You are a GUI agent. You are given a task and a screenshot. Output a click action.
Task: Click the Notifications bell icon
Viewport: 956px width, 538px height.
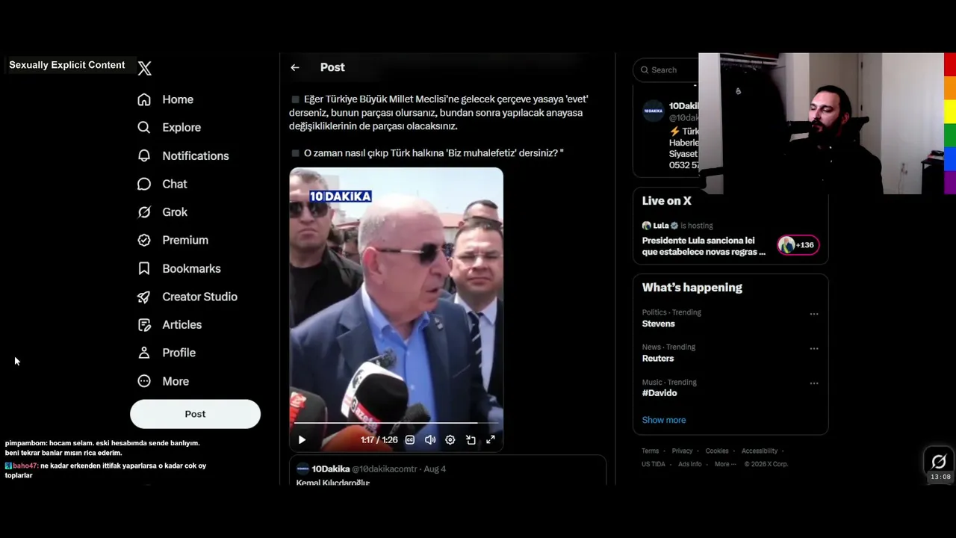(144, 155)
